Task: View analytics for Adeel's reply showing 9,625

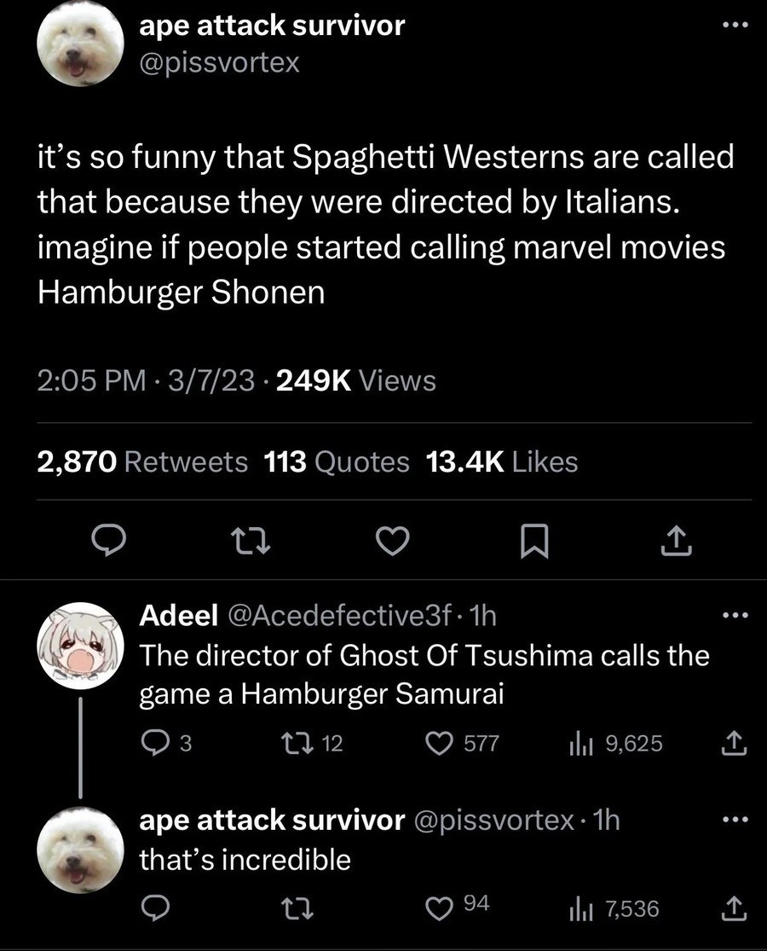Action: click(x=580, y=744)
